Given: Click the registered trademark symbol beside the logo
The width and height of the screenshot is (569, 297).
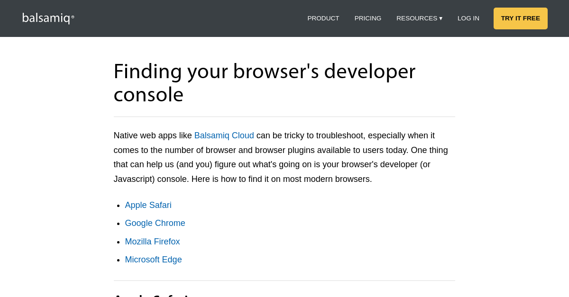Looking at the screenshot, I should pyautogui.click(x=73, y=17).
